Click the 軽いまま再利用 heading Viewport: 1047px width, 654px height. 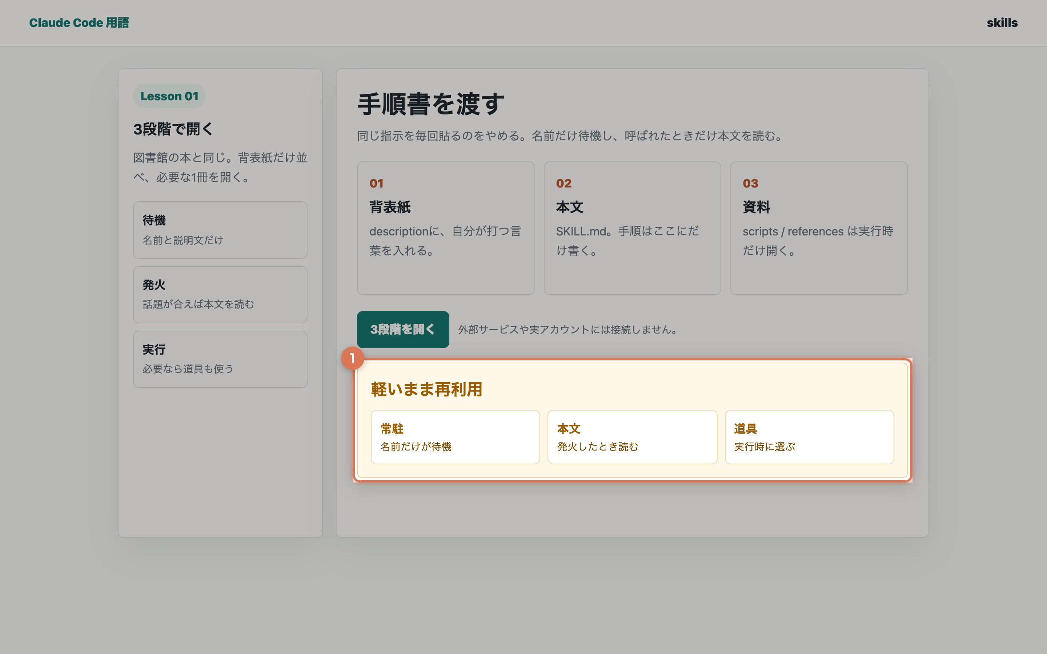coord(426,389)
